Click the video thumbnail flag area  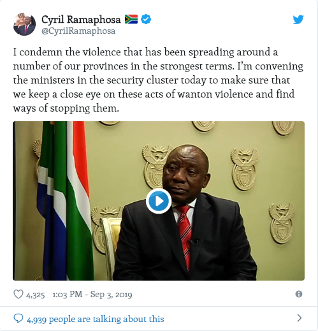[65, 201]
